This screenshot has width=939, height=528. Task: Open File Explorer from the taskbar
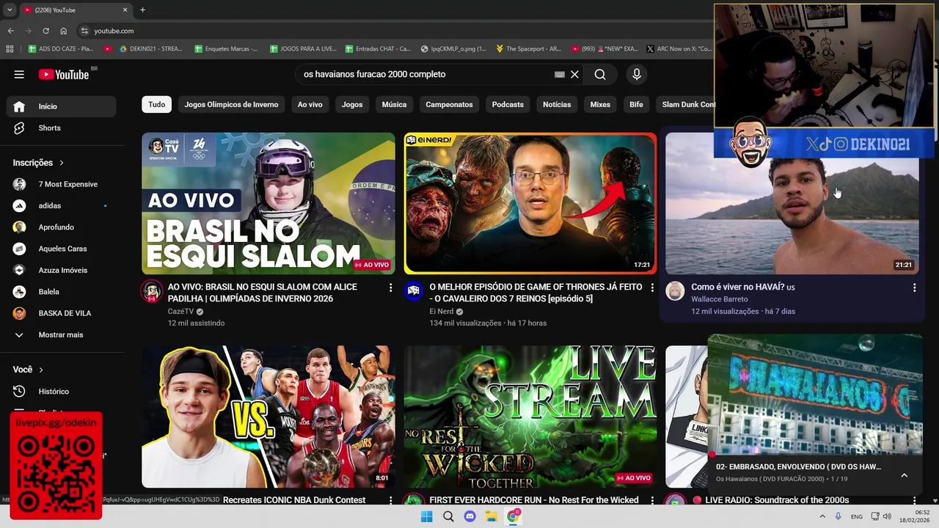tap(492, 516)
